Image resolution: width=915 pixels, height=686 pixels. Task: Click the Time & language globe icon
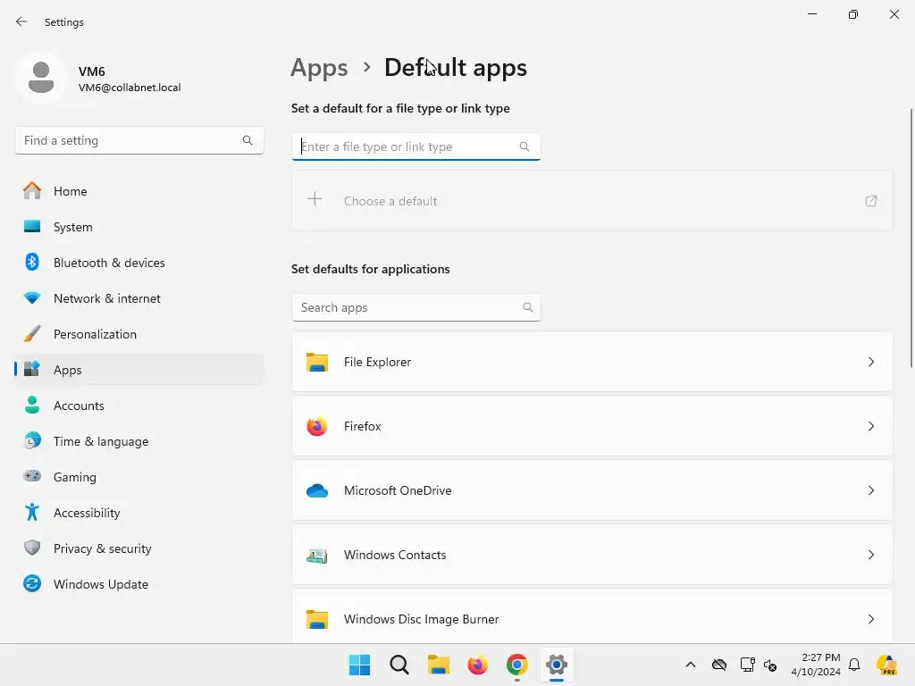[32, 440]
